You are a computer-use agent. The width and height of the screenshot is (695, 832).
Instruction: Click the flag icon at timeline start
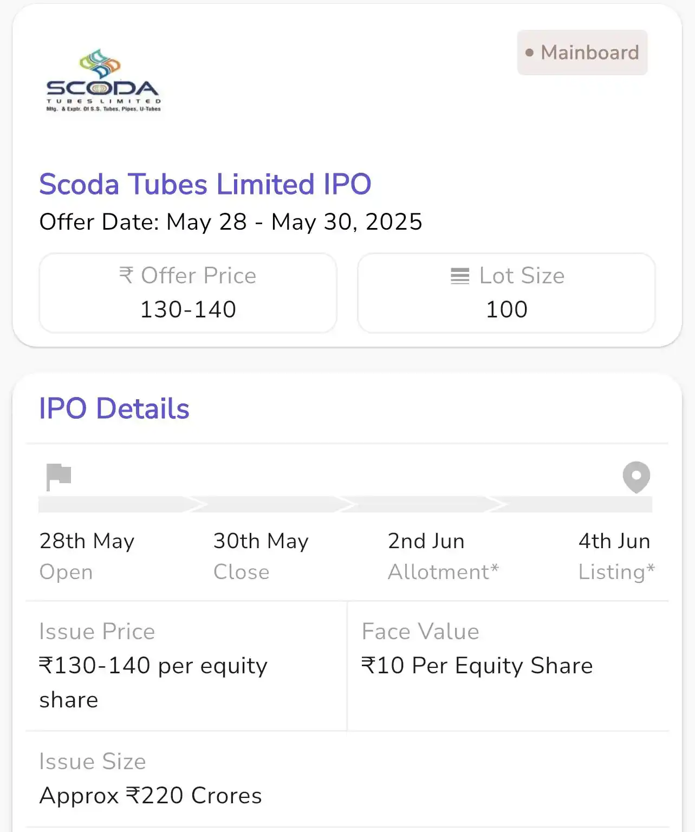(x=59, y=477)
